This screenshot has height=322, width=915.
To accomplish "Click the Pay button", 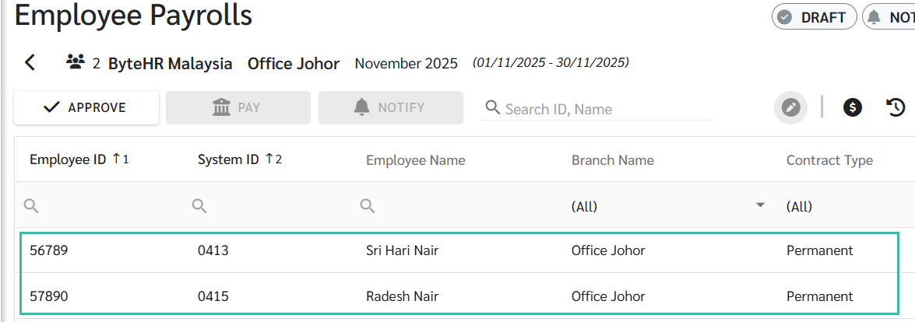I will 238,107.
